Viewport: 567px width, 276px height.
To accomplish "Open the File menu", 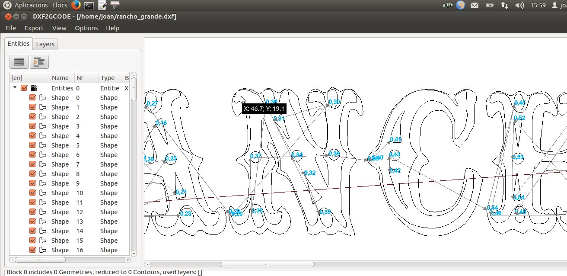I will 11,28.
